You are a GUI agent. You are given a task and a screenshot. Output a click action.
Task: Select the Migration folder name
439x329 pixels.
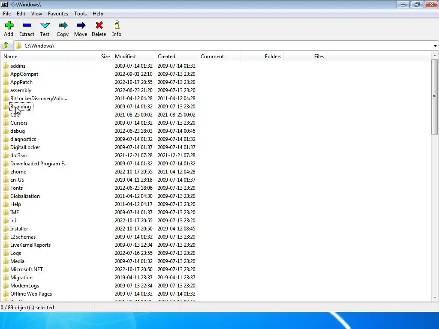tap(21, 278)
